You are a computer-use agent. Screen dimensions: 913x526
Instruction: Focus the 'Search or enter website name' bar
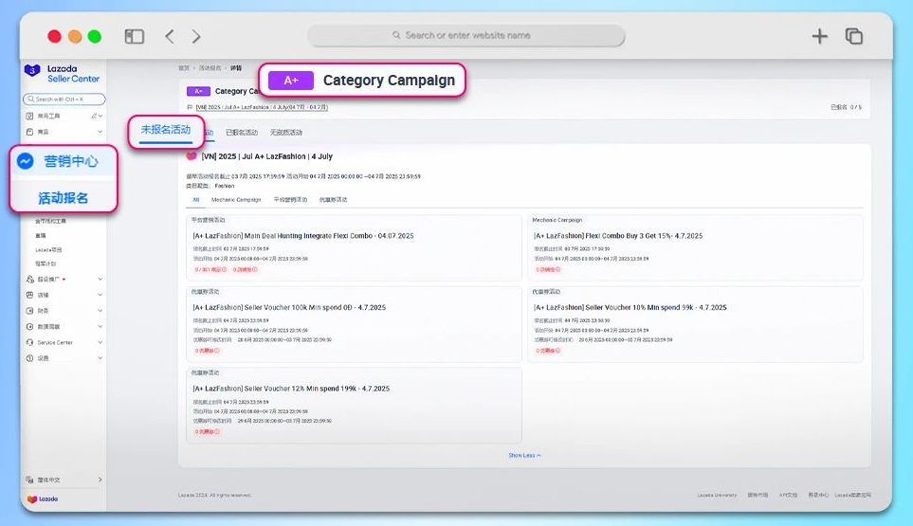(x=466, y=35)
